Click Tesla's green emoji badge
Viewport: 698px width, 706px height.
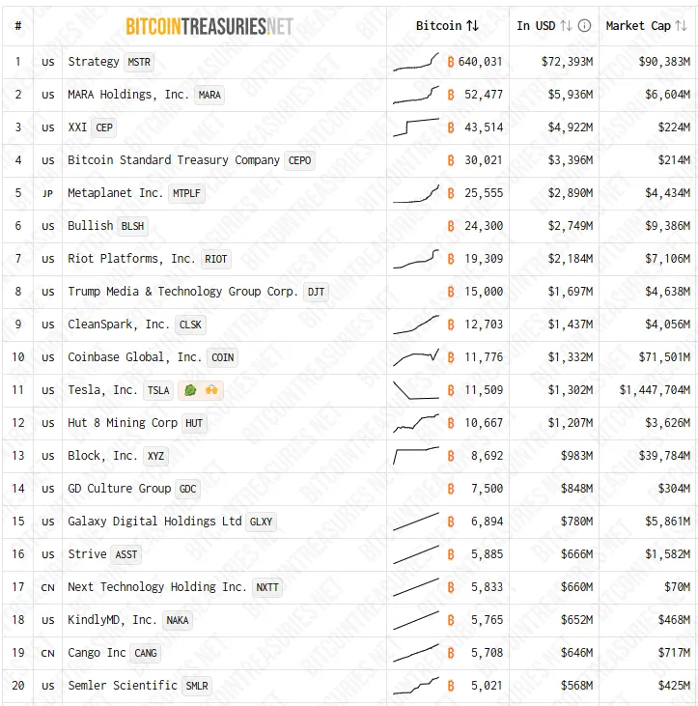(x=190, y=390)
